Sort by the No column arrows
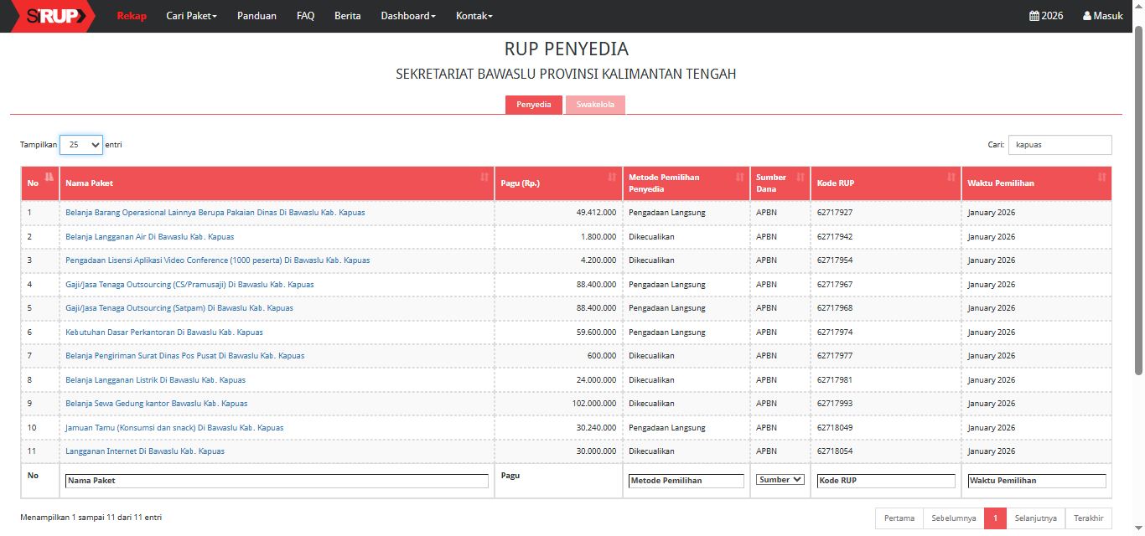1145x536 pixels. coord(49,177)
